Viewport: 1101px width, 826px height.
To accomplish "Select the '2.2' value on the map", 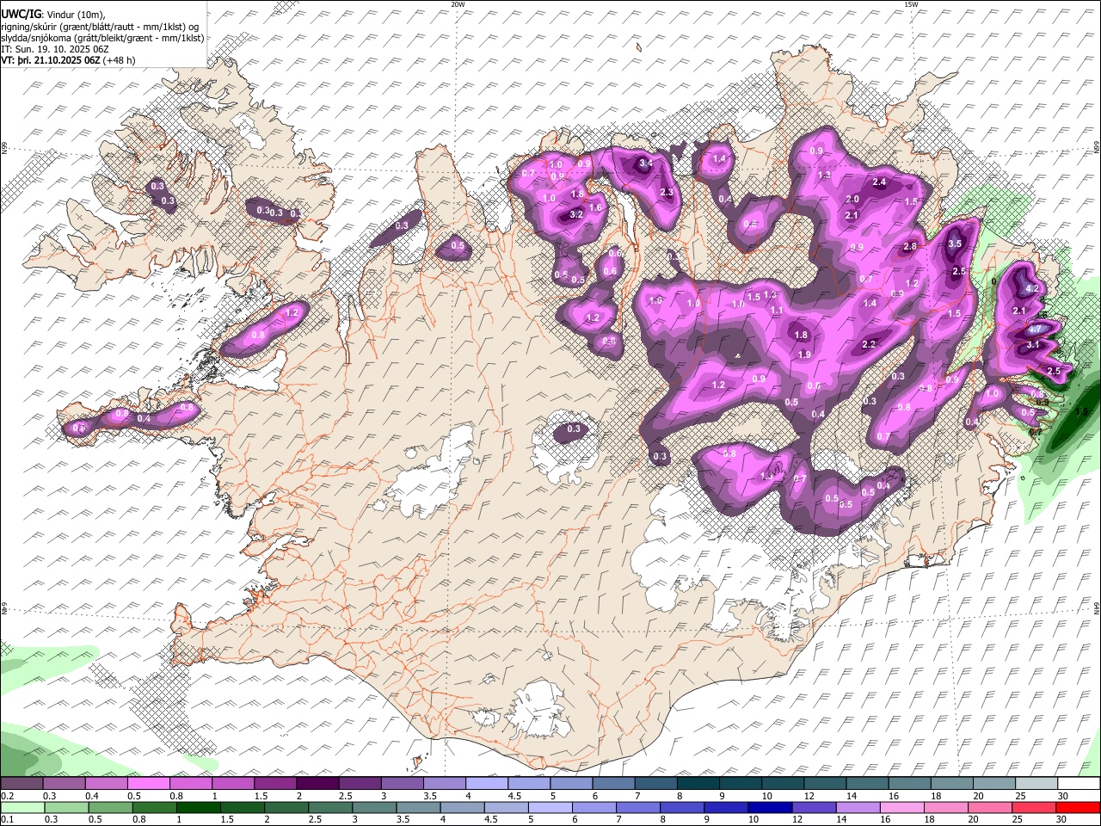I will [868, 344].
